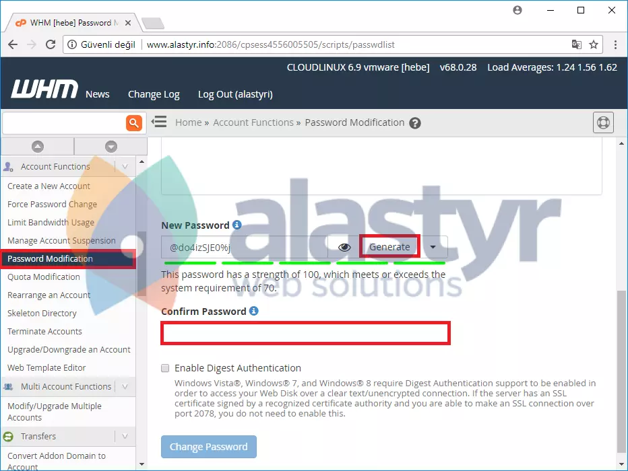The width and height of the screenshot is (628, 471).
Task: Show password with the eye toggle
Action: (344, 248)
